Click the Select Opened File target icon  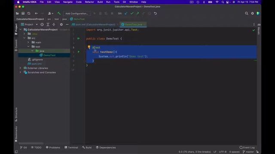42,25
